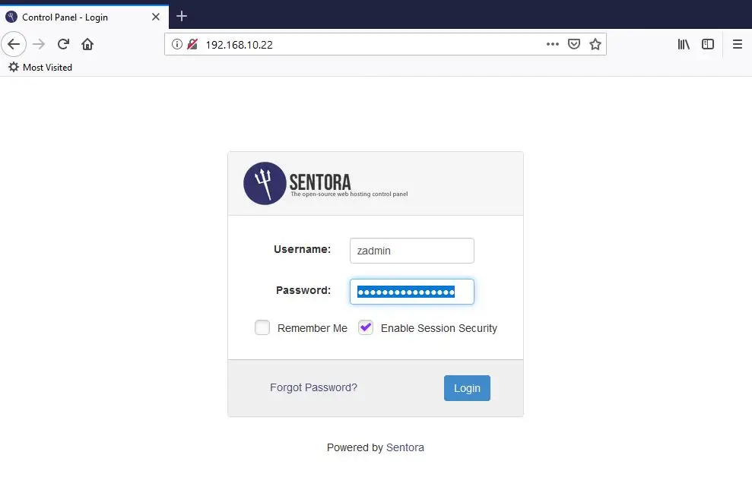The image size is (752, 477).
Task: Click the disabled camera permission icon
Action: pyautogui.click(x=192, y=43)
